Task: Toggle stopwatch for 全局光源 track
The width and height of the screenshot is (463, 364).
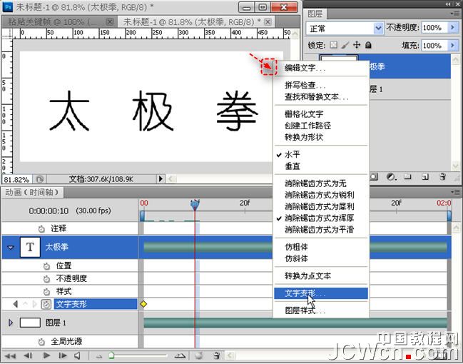Action: tap(41, 342)
